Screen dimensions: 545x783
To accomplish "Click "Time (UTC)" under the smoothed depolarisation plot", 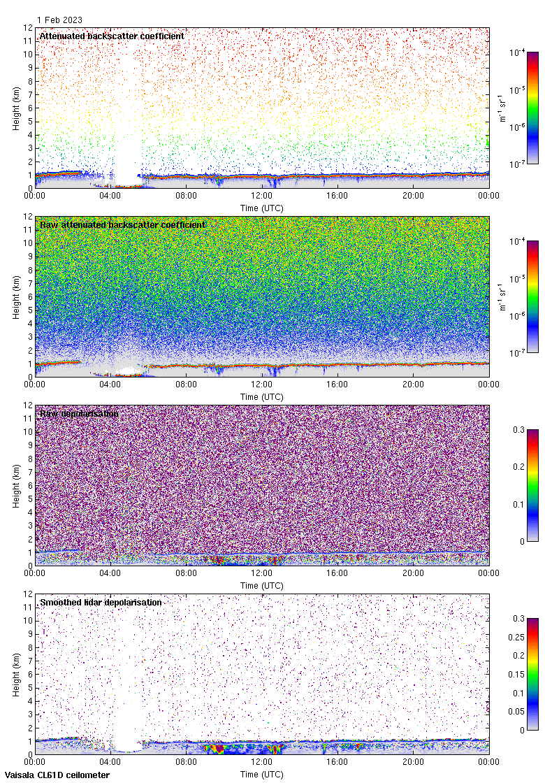I will 261,775.
